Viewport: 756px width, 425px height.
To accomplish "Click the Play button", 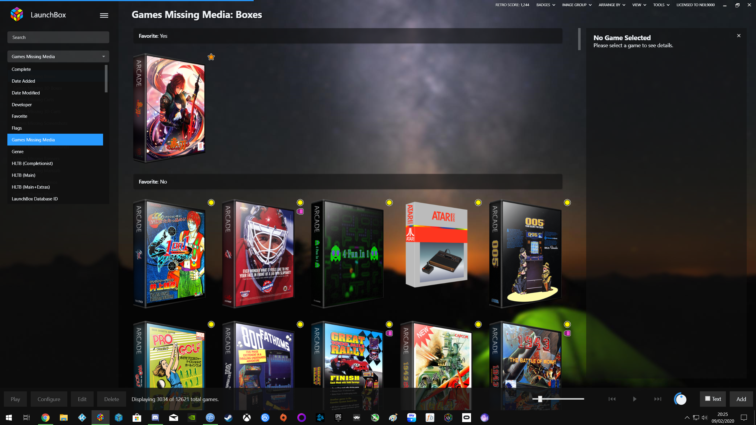I will (15, 399).
